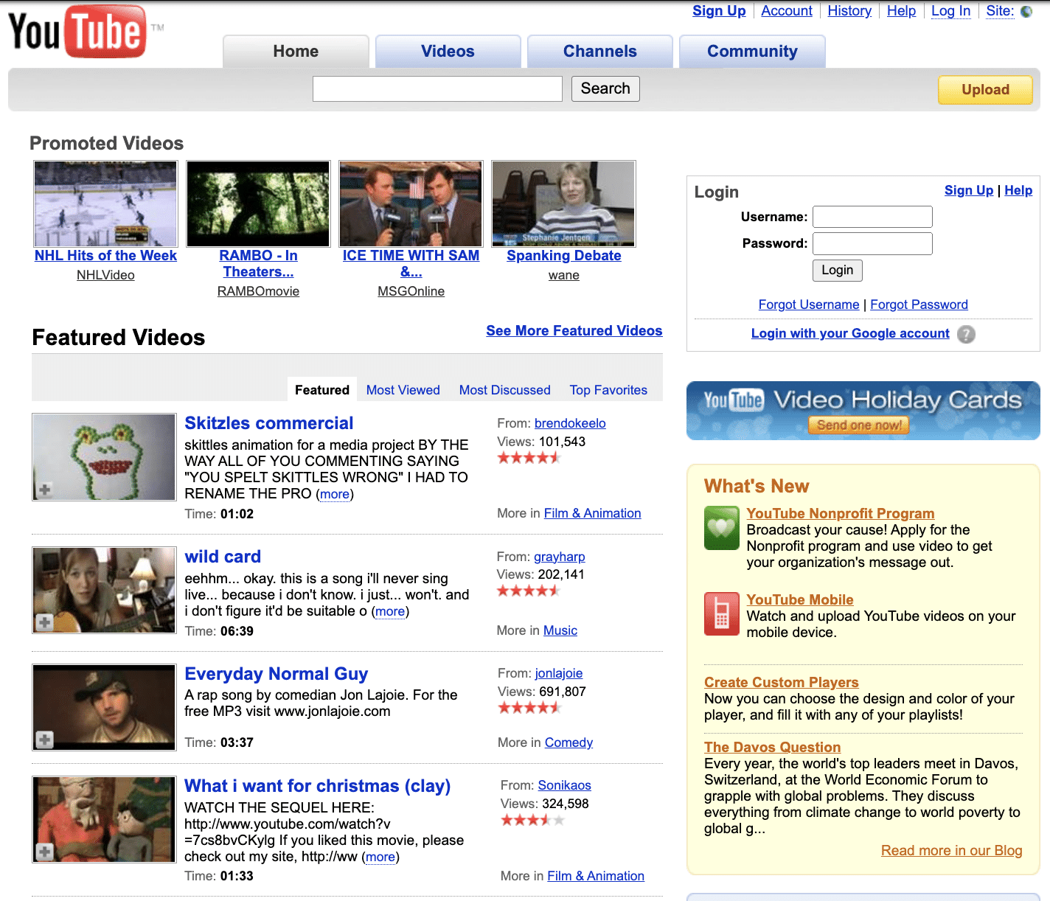Click Send one now holiday cards button
Viewport: 1050px width, 901px height.
click(859, 425)
